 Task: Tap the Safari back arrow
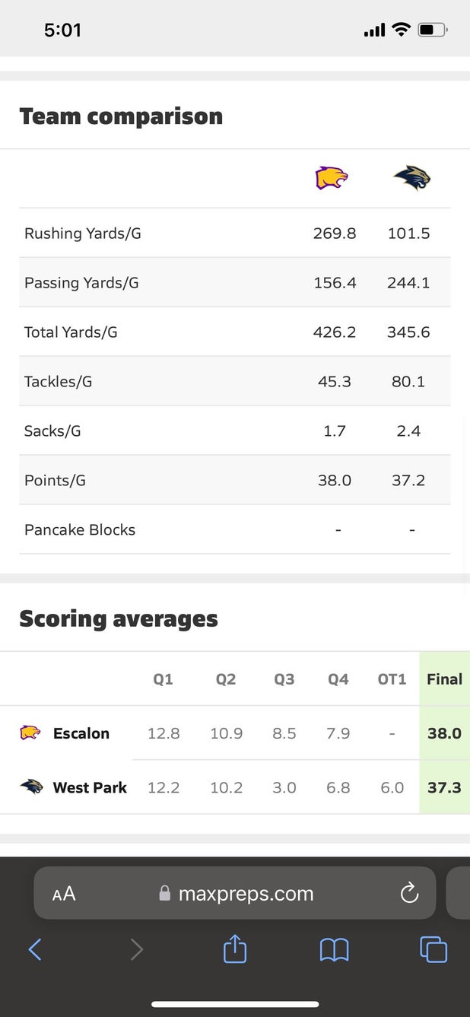(35, 949)
